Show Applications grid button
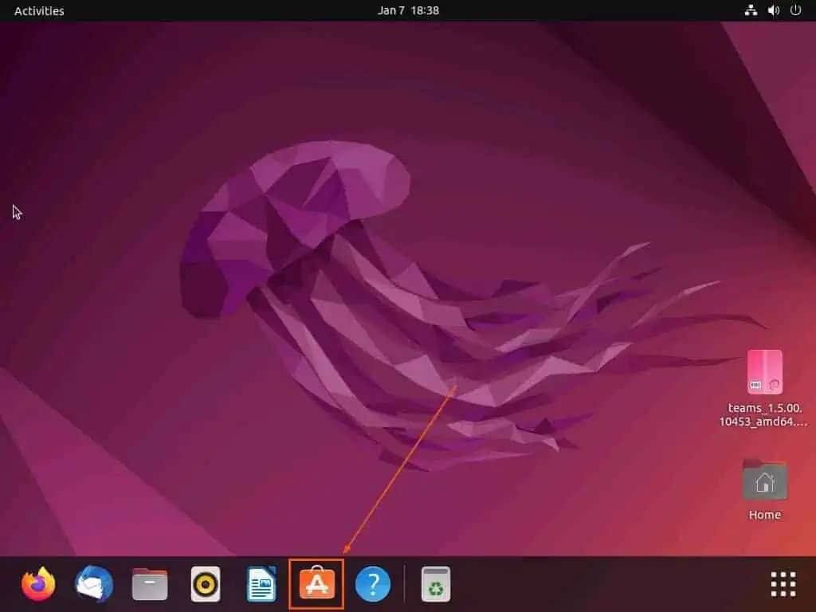 (x=783, y=584)
